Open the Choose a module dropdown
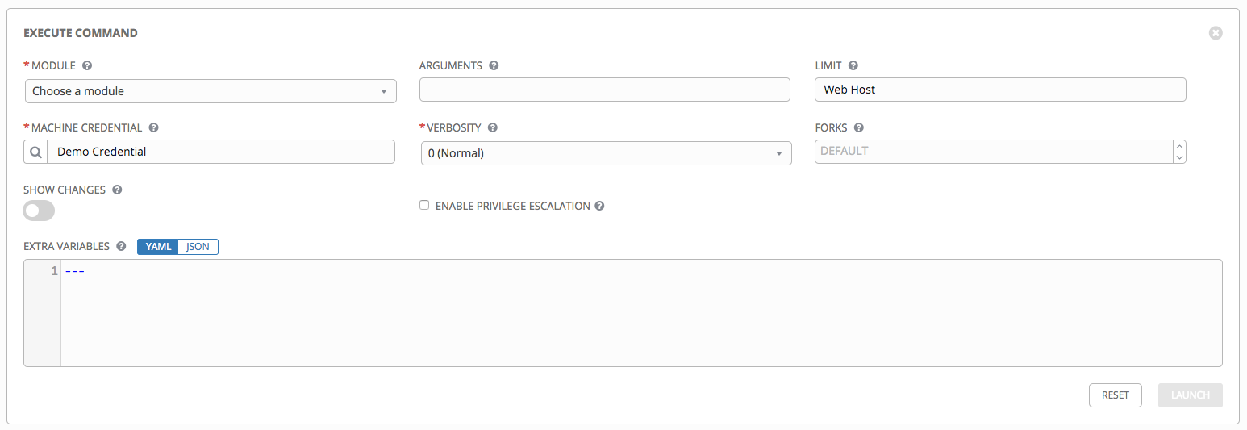 211,91
